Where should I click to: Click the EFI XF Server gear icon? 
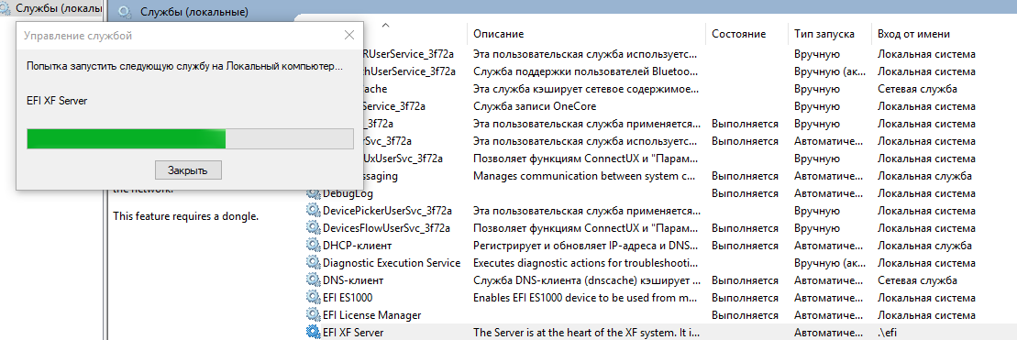314,333
